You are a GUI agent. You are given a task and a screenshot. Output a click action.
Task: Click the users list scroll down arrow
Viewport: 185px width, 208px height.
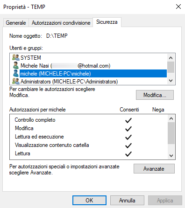click(171, 81)
